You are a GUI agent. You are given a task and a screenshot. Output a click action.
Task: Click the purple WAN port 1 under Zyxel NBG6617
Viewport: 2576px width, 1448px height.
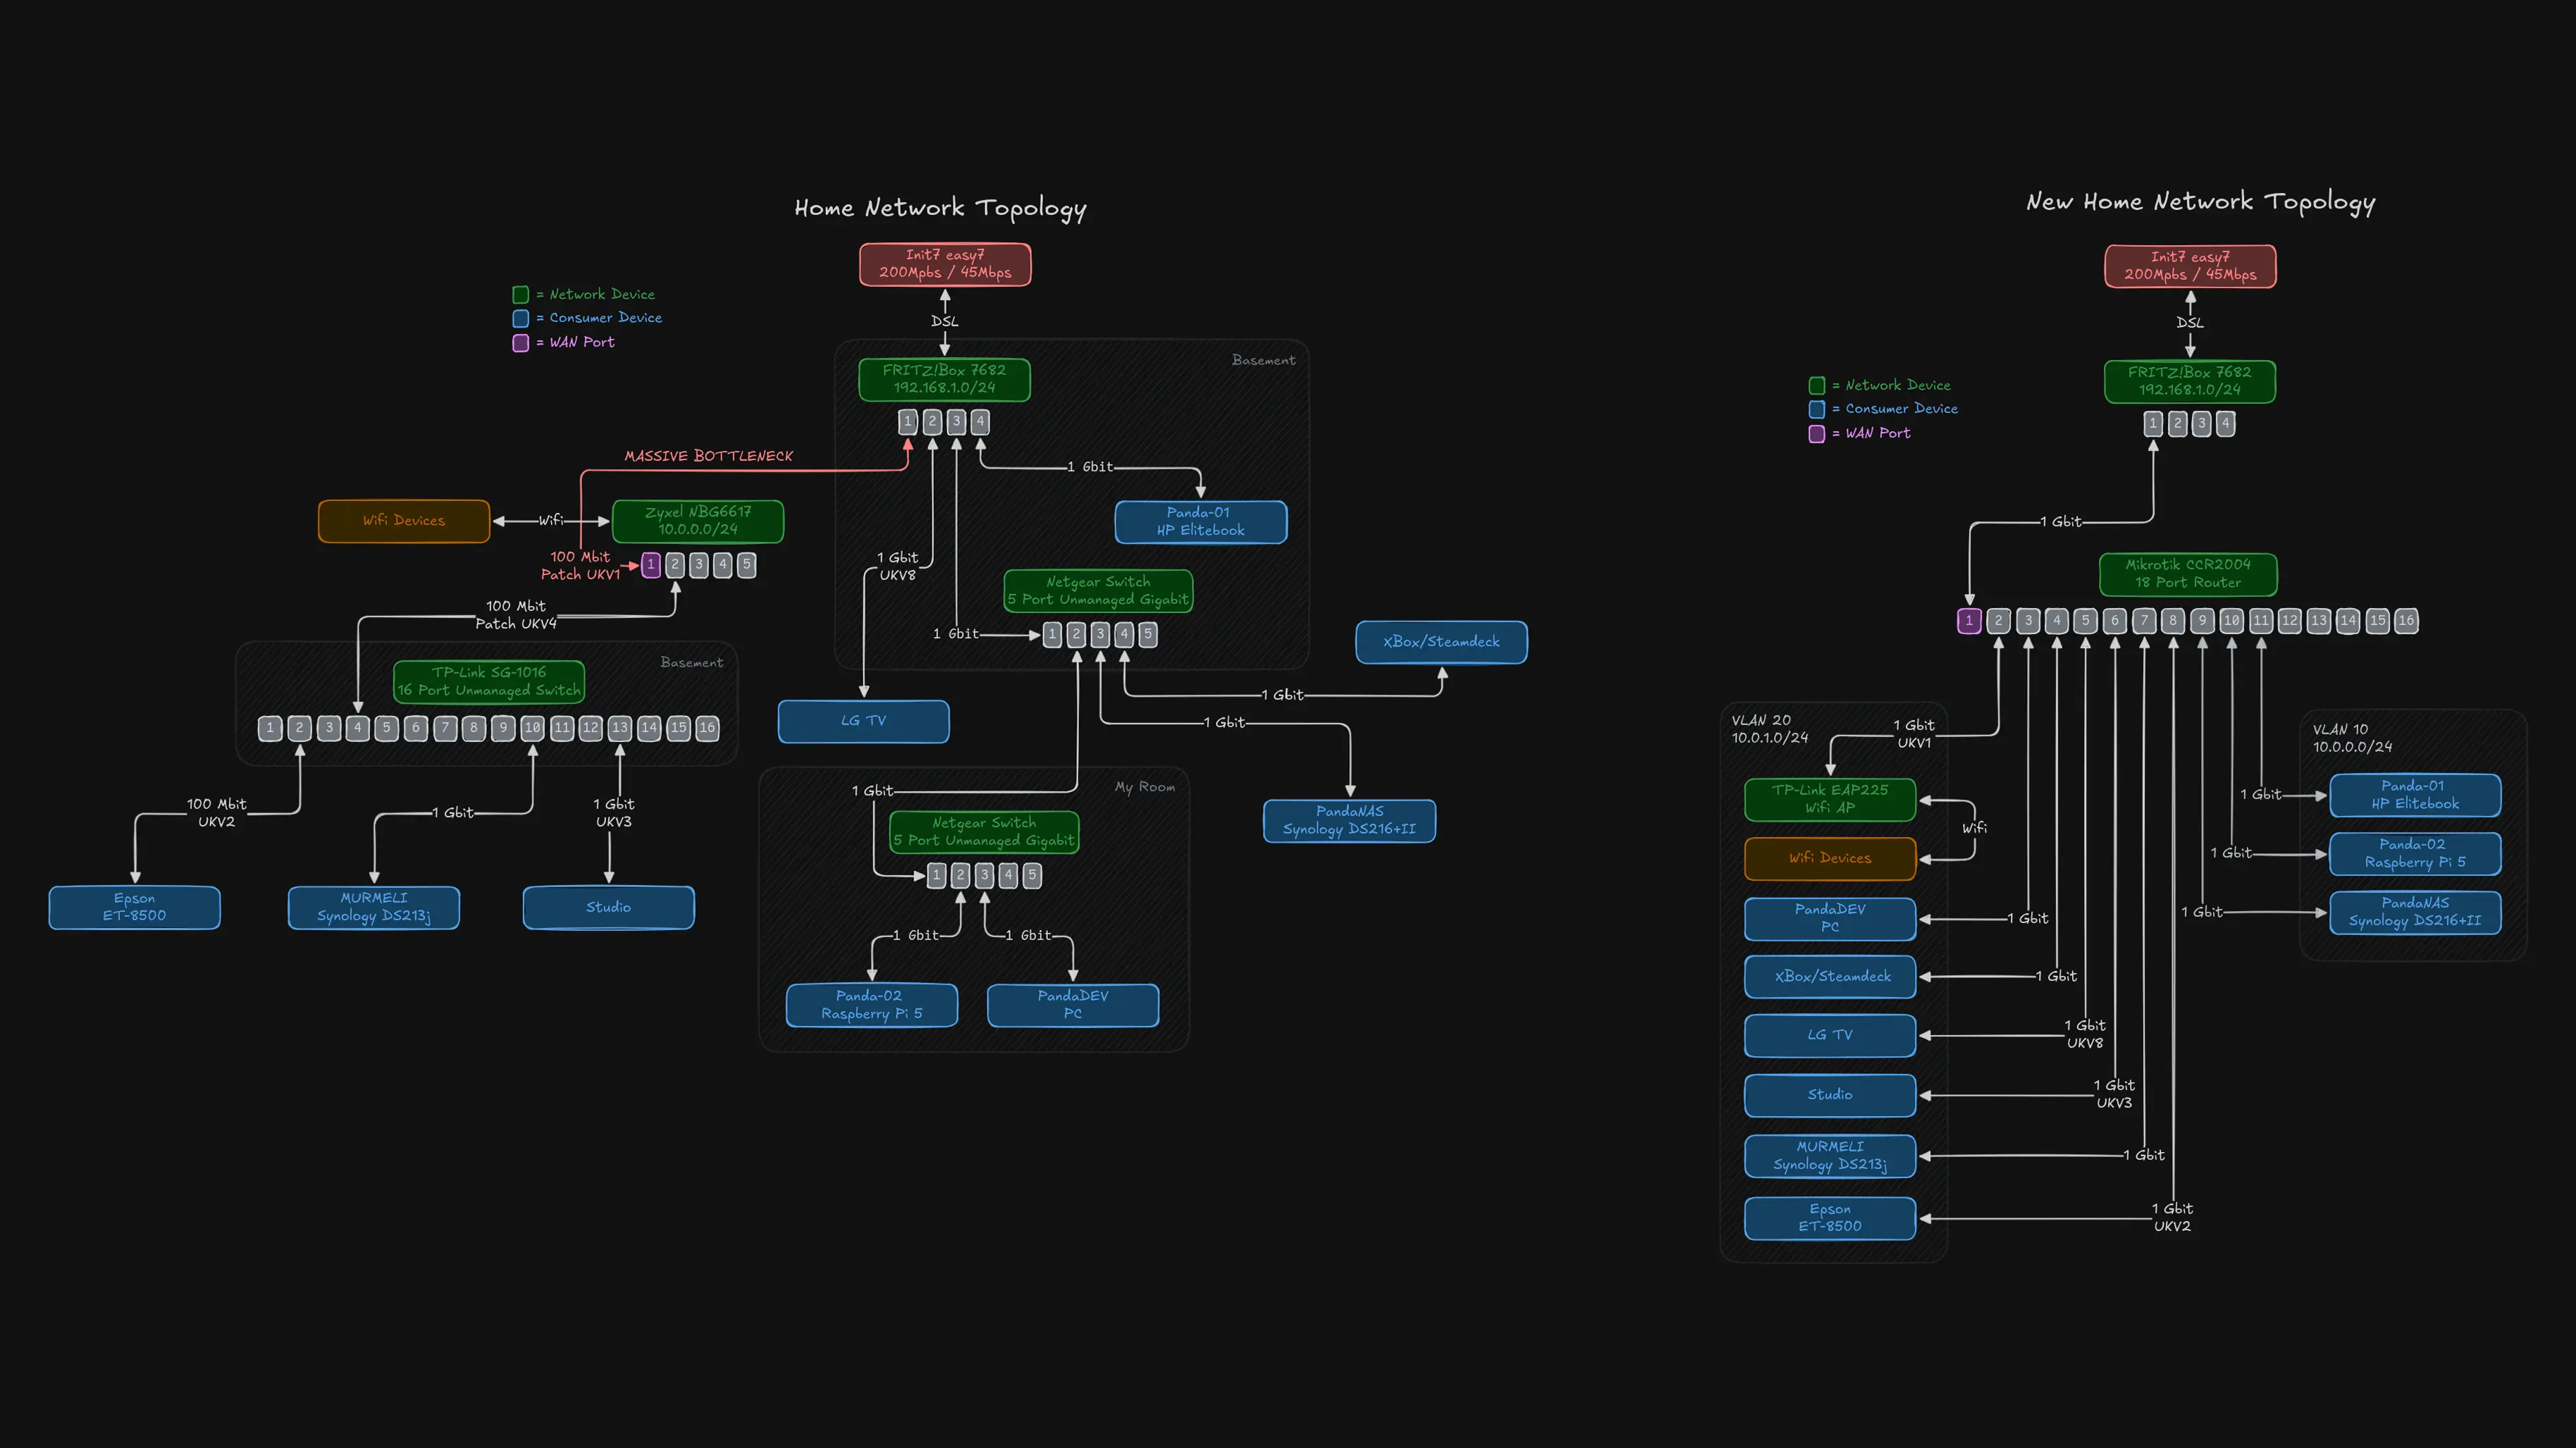pyautogui.click(x=651, y=565)
